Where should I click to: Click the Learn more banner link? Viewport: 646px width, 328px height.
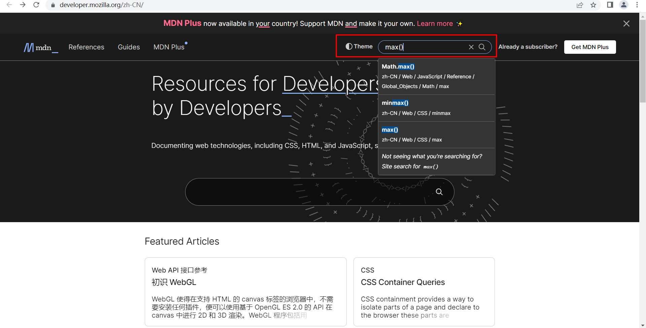[435, 24]
